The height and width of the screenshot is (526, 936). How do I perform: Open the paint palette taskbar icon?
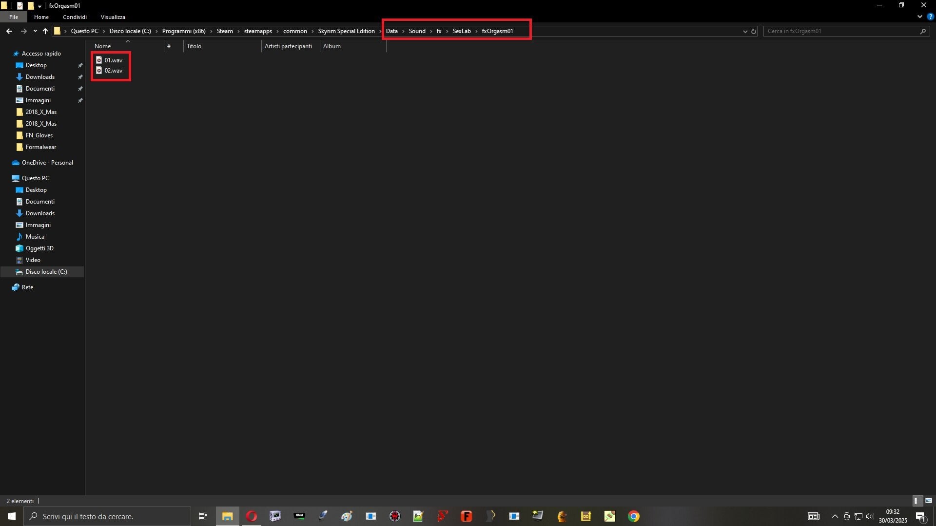[347, 516]
